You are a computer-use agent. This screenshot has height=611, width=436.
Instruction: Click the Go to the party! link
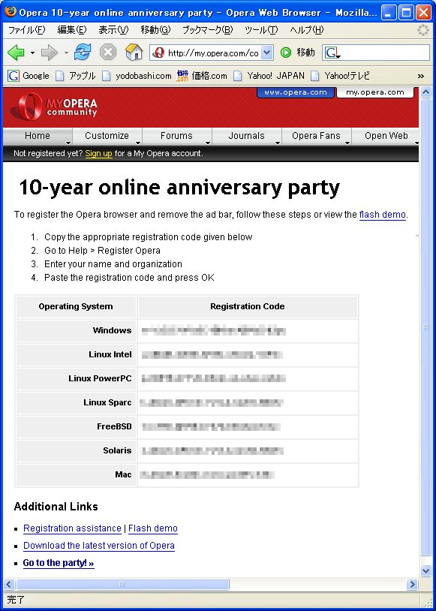pos(59,563)
